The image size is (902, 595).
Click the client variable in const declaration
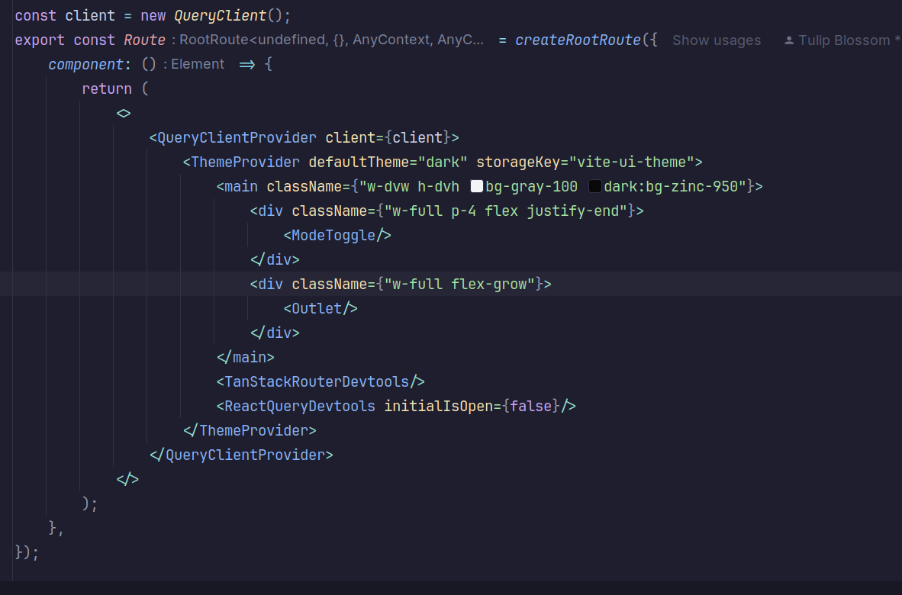point(90,15)
